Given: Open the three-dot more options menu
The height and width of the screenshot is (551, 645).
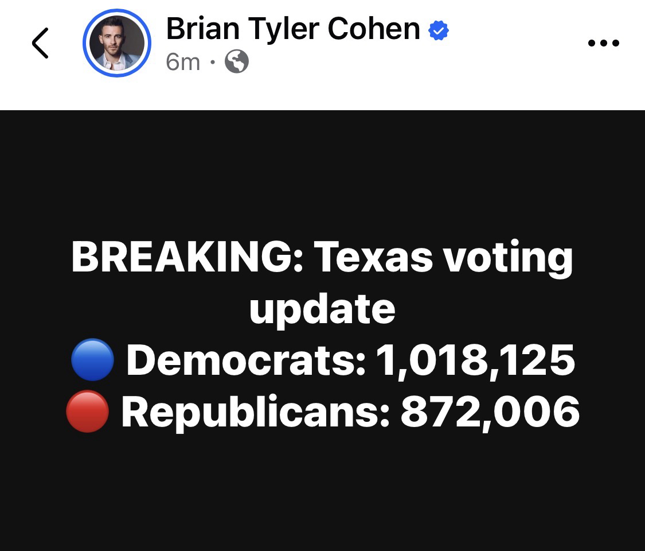Looking at the screenshot, I should 604,43.
